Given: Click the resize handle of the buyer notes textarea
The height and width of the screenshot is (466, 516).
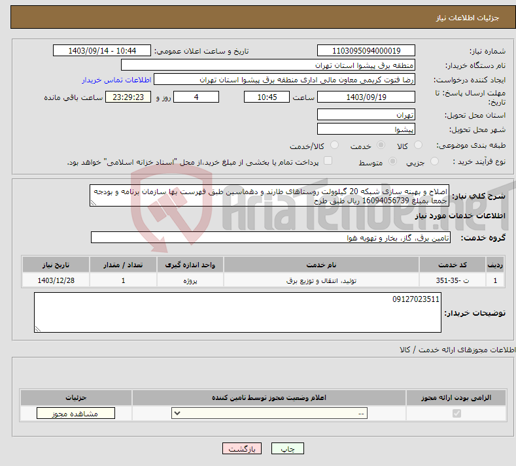Looking at the screenshot, I should click(38, 329).
